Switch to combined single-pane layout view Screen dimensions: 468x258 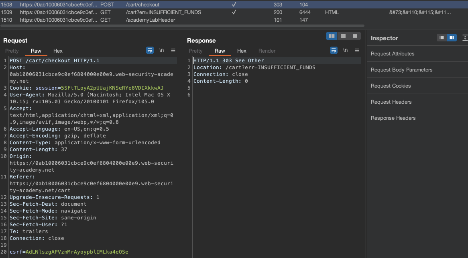354,36
